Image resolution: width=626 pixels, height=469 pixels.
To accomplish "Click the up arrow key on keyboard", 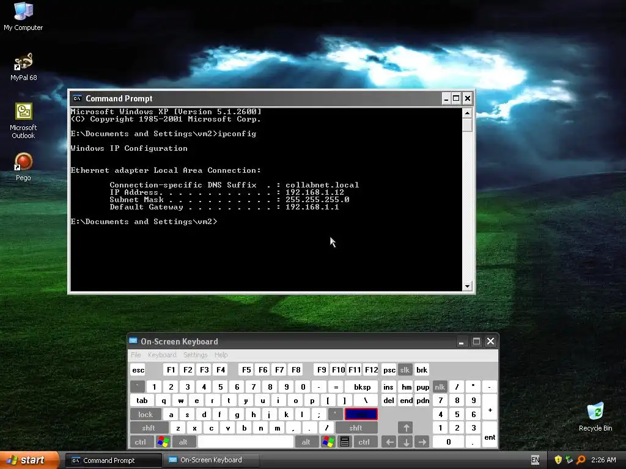I will pyautogui.click(x=406, y=428).
